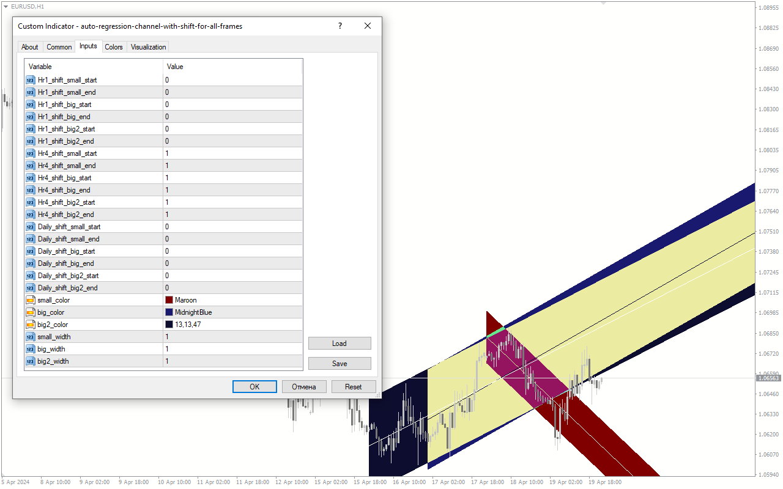The height and width of the screenshot is (489, 783).
Task: Click the Daily_shift_small_end variable icon
Action: 31,239
